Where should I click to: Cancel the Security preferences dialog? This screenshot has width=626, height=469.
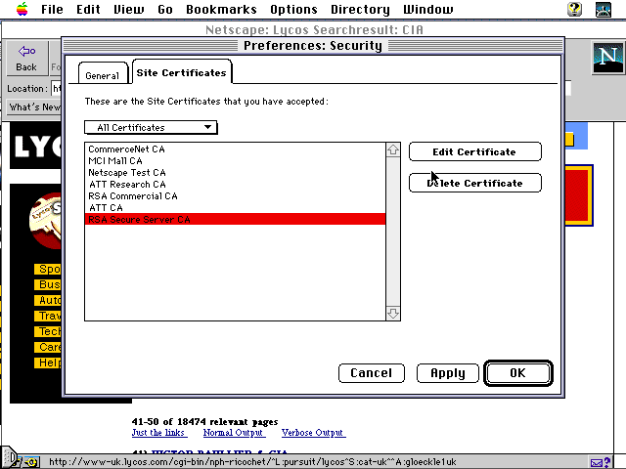pyautogui.click(x=372, y=373)
